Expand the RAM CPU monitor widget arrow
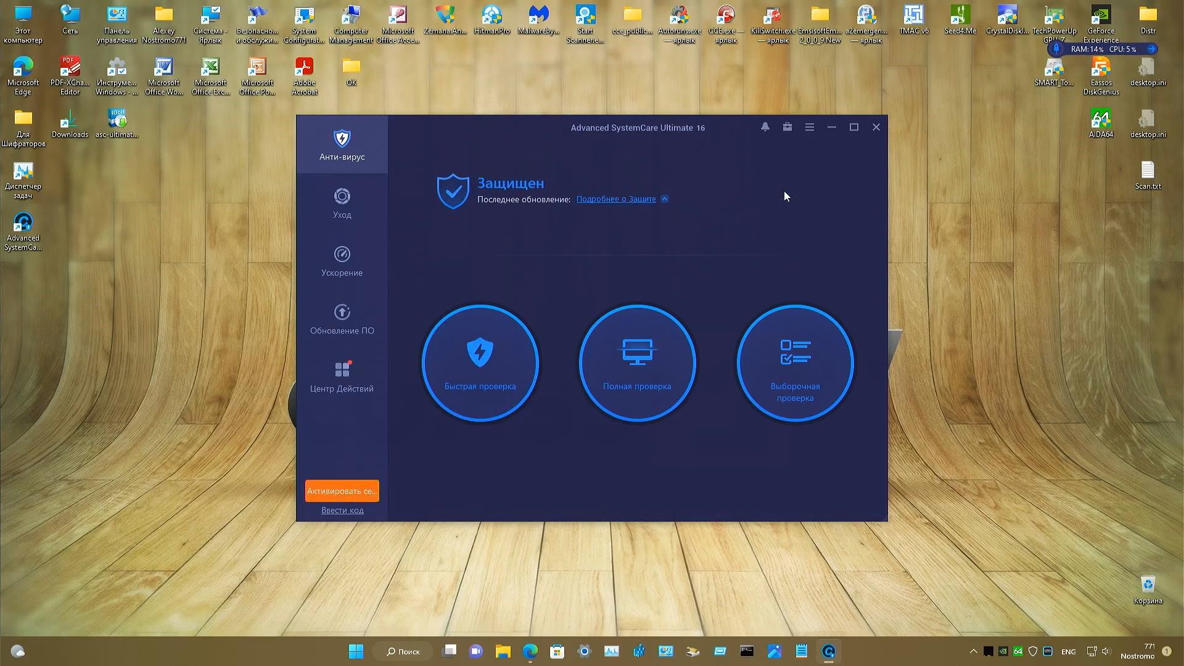The height and width of the screenshot is (666, 1184). 1151,49
